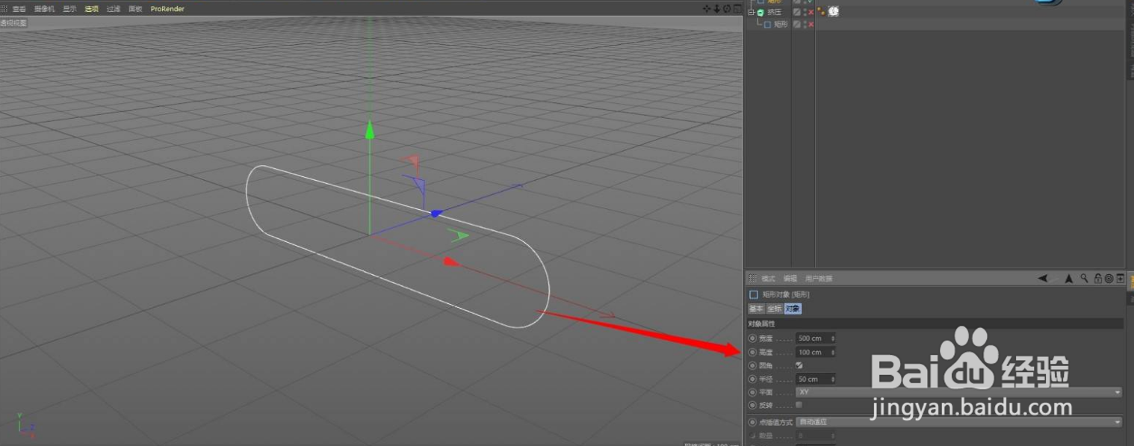The height and width of the screenshot is (446, 1134).
Task: Click the rectangle object icon in attributes header
Action: [x=754, y=294]
